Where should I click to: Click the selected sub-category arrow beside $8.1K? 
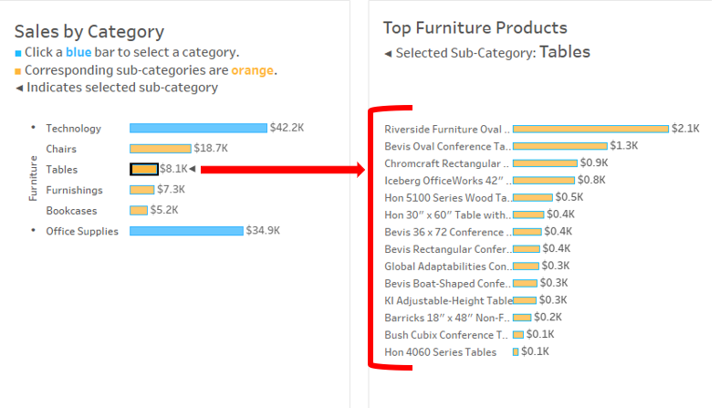(193, 169)
